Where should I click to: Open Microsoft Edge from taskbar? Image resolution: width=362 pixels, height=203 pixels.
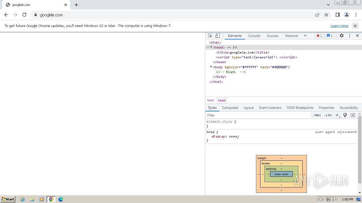(61, 199)
